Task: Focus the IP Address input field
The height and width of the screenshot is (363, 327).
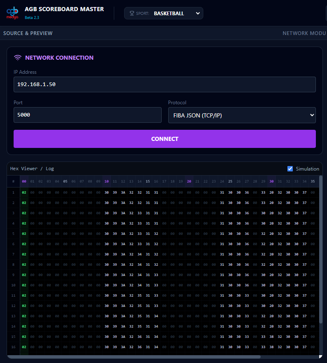Action: point(165,84)
